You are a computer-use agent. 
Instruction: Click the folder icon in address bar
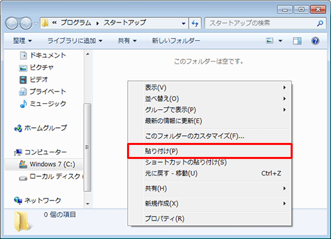click(x=45, y=23)
